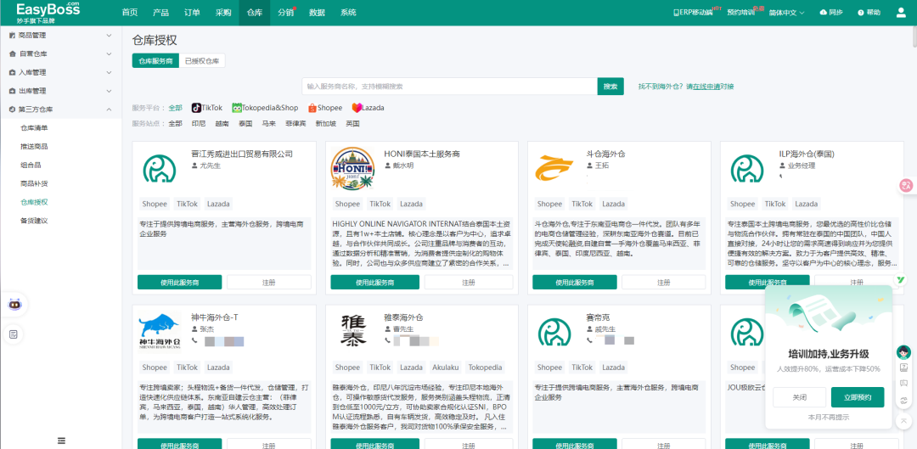917x449 pixels.
Task: Click 注册 on HONI泰国本土服务商 card
Action: (x=469, y=283)
